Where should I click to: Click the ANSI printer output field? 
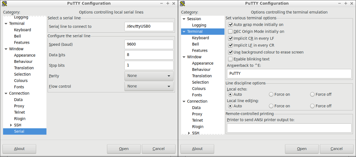point(289,128)
